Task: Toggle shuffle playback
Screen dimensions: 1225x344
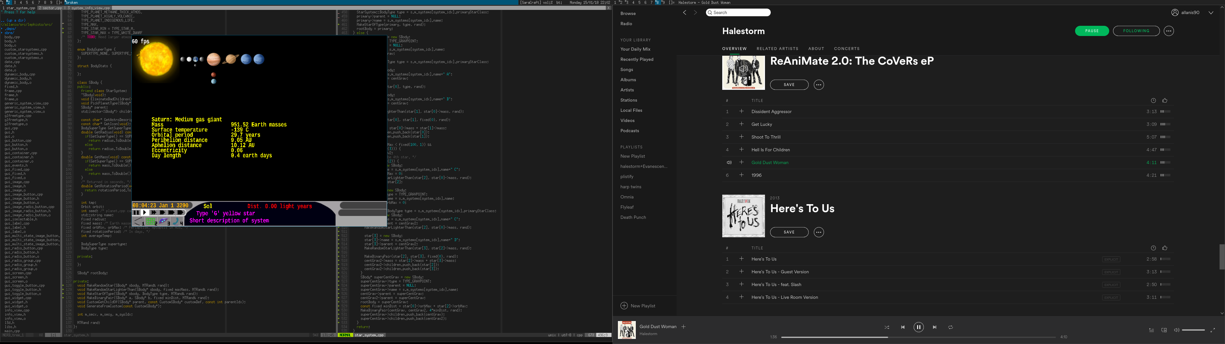Action: click(887, 327)
